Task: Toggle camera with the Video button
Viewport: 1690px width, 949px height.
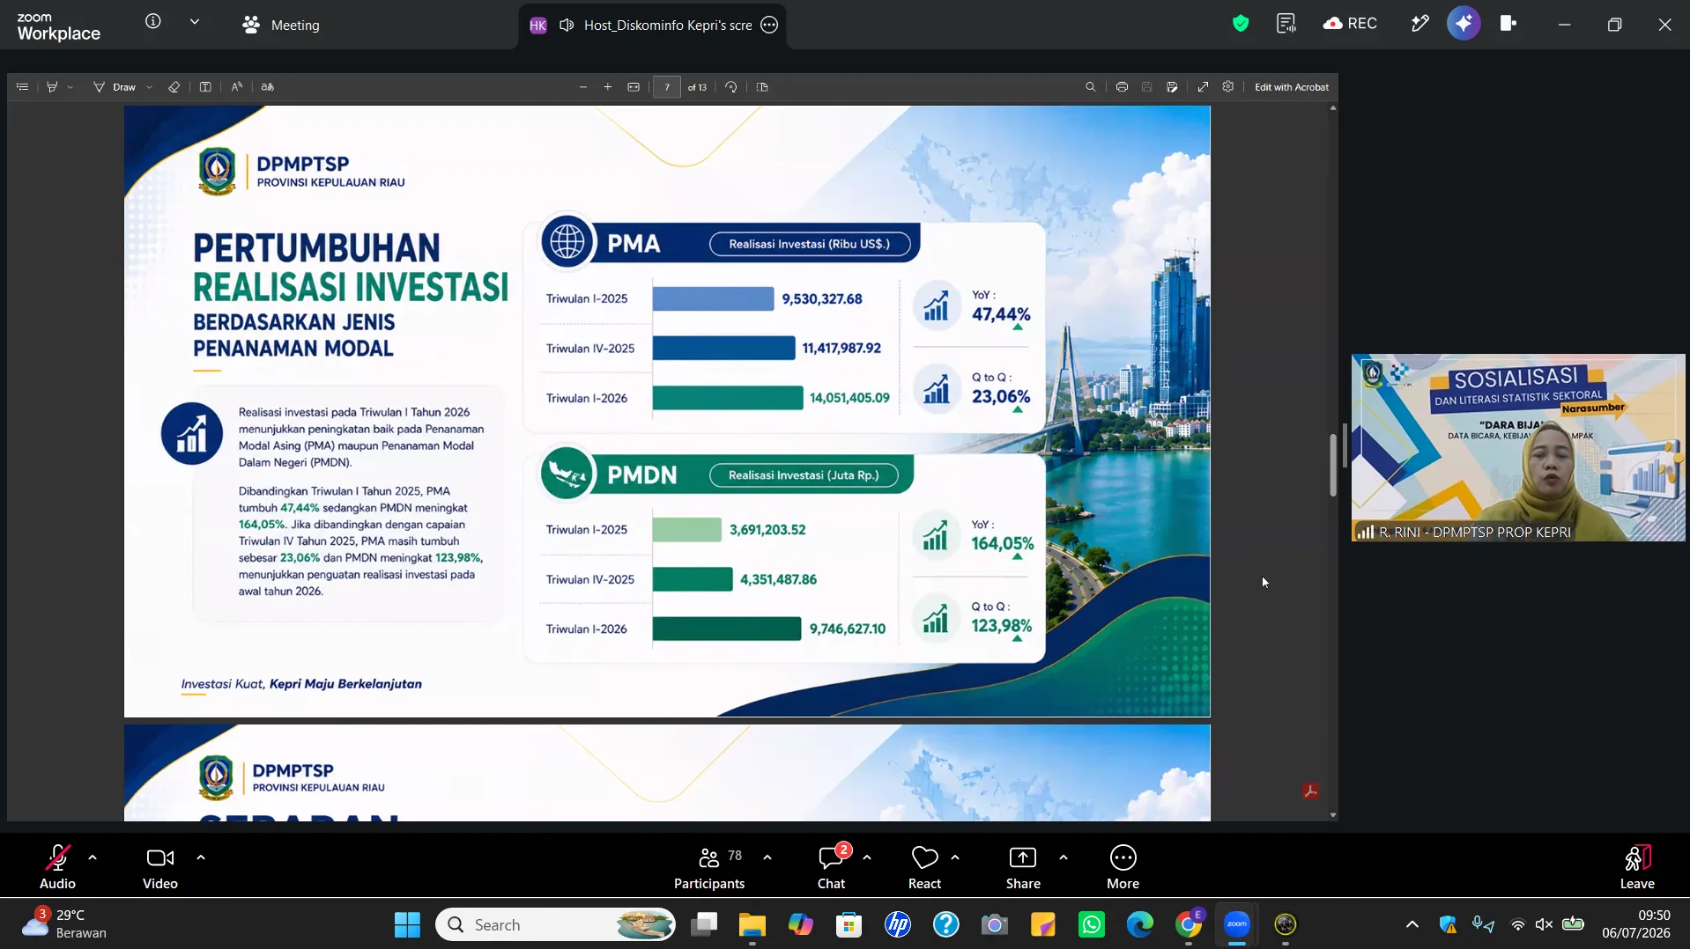Action: (160, 866)
